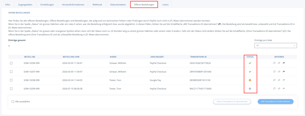
Task: Go to the Einstellungen tab
Action: coord(47,4)
